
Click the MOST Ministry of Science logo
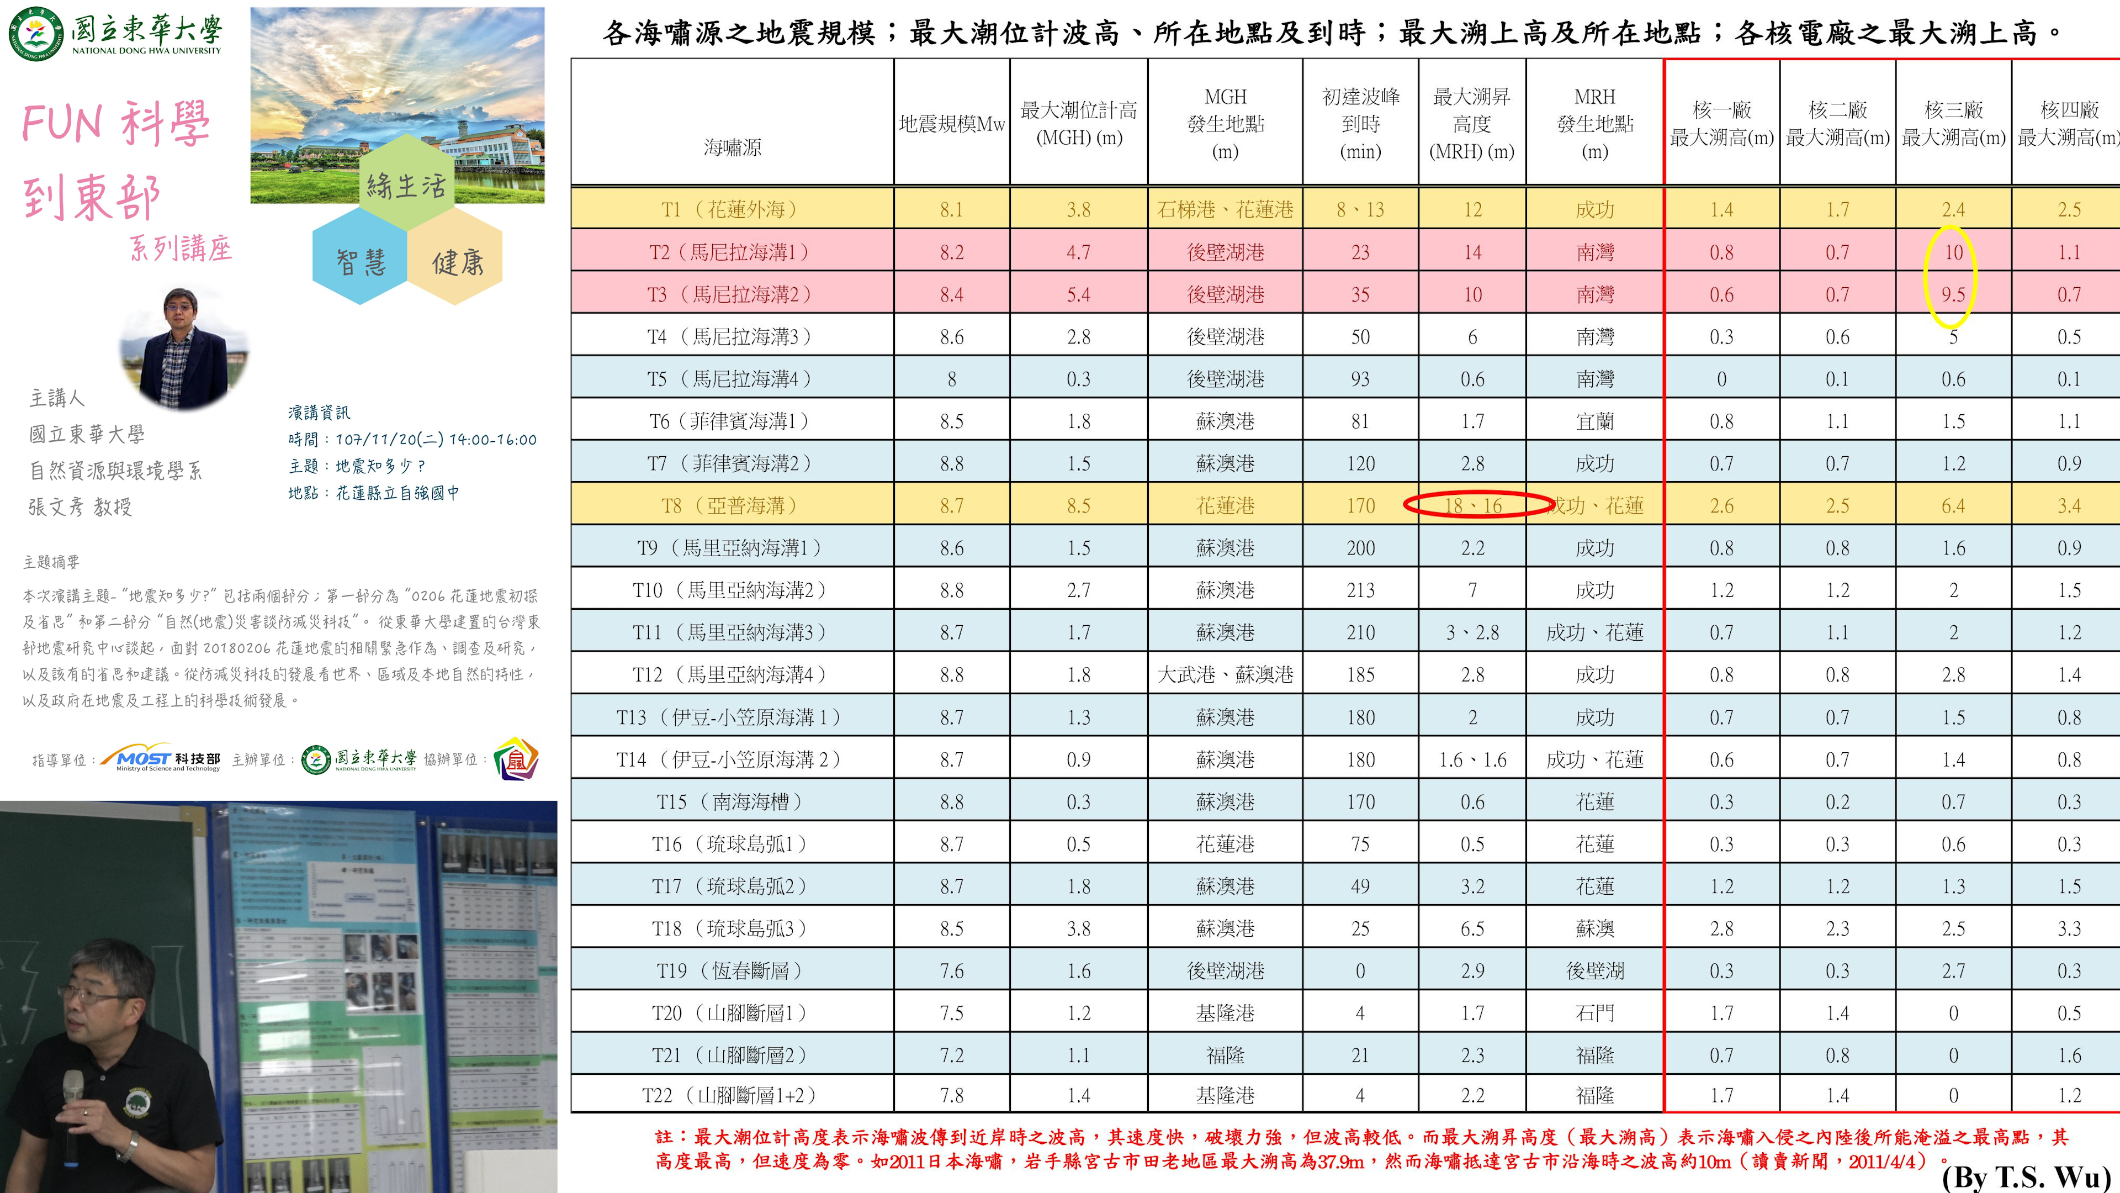coord(161,759)
